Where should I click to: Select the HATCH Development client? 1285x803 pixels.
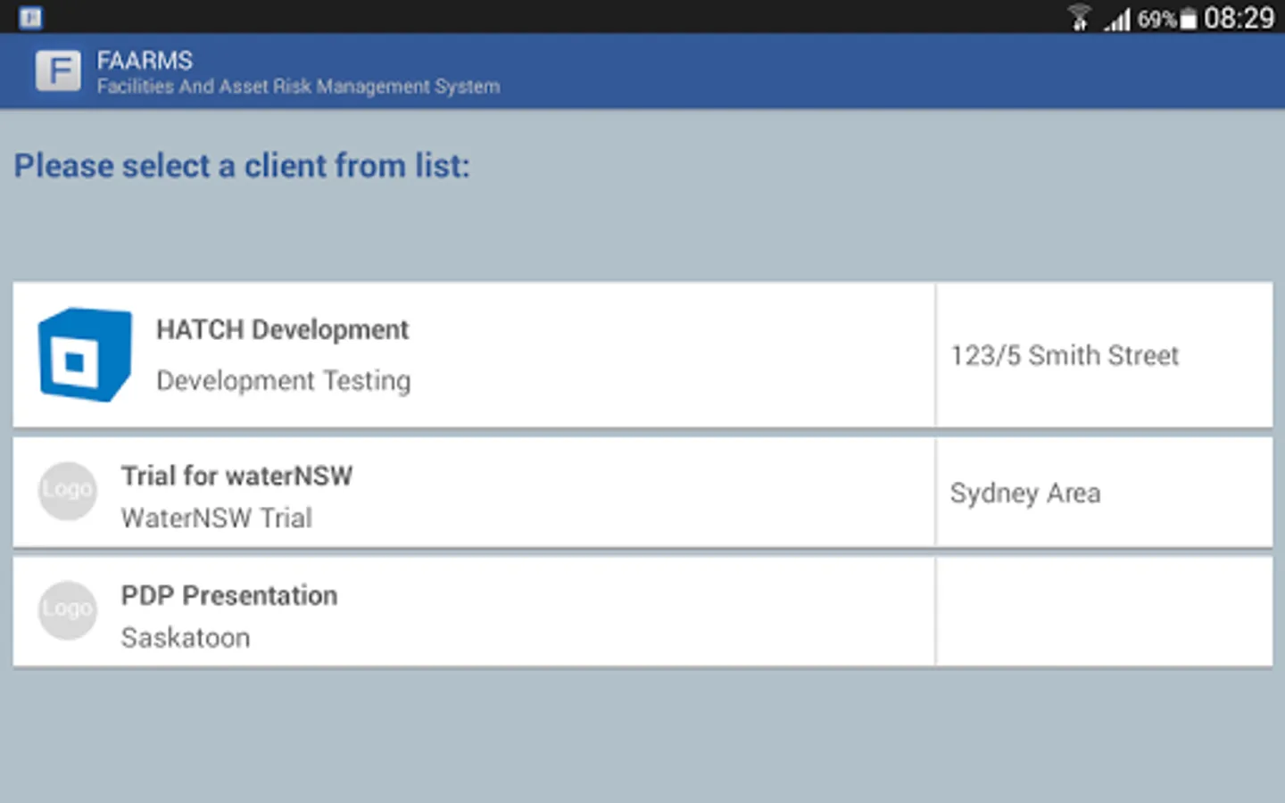point(282,330)
